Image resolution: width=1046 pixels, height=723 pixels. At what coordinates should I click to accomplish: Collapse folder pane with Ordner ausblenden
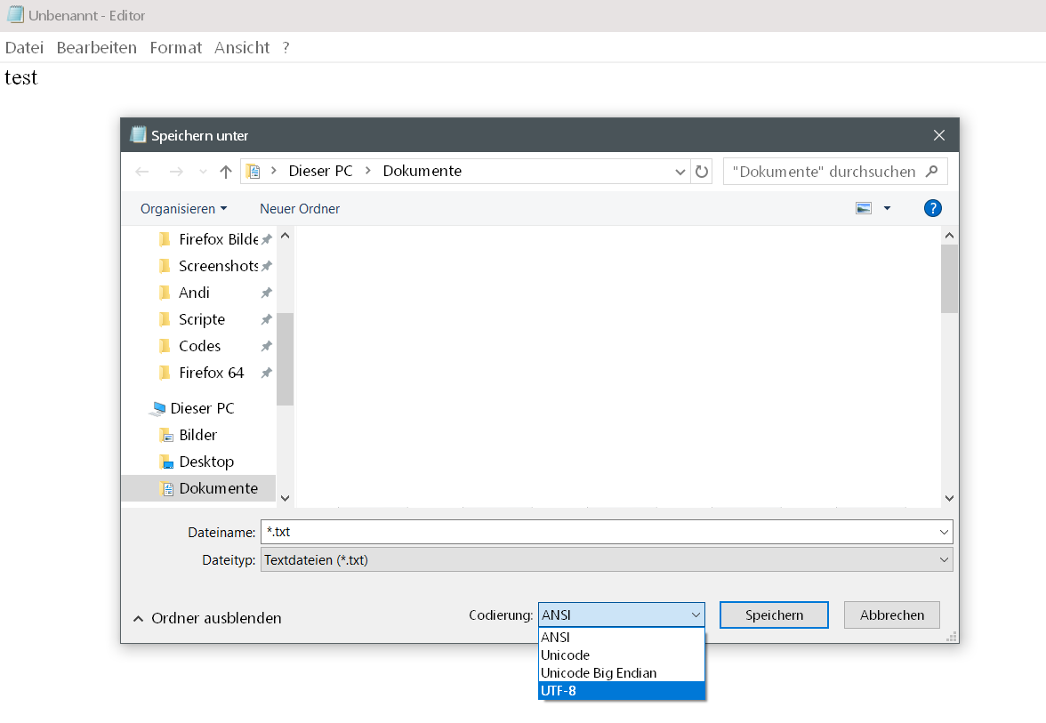coord(207,618)
